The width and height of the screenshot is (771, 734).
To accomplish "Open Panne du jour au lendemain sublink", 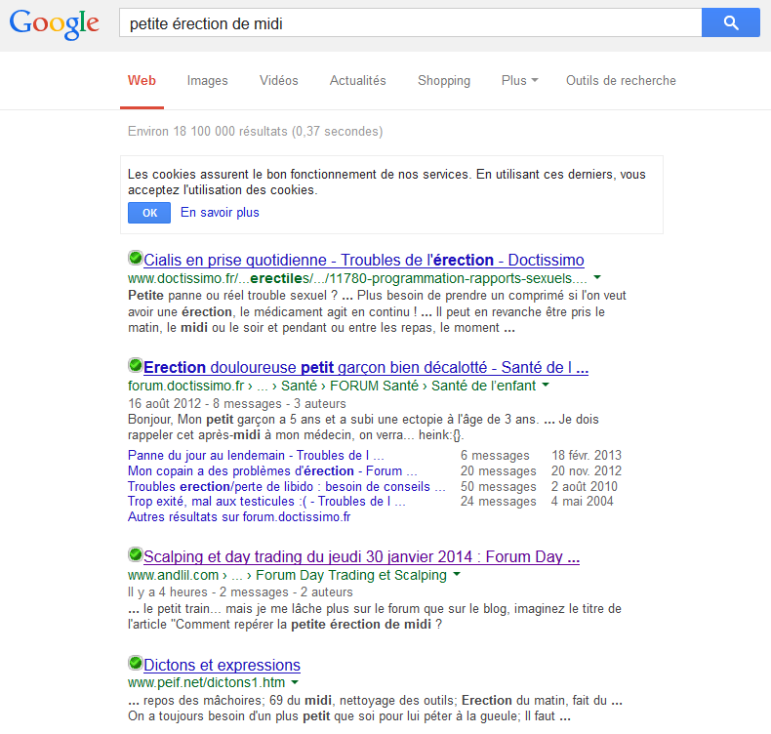I will click(256, 455).
